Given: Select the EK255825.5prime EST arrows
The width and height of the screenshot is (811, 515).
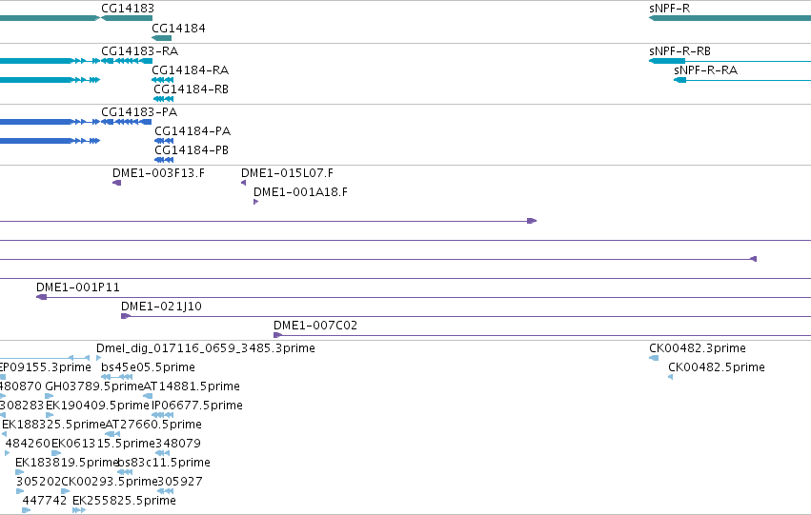Looking at the screenshot, I should tap(79, 510).
